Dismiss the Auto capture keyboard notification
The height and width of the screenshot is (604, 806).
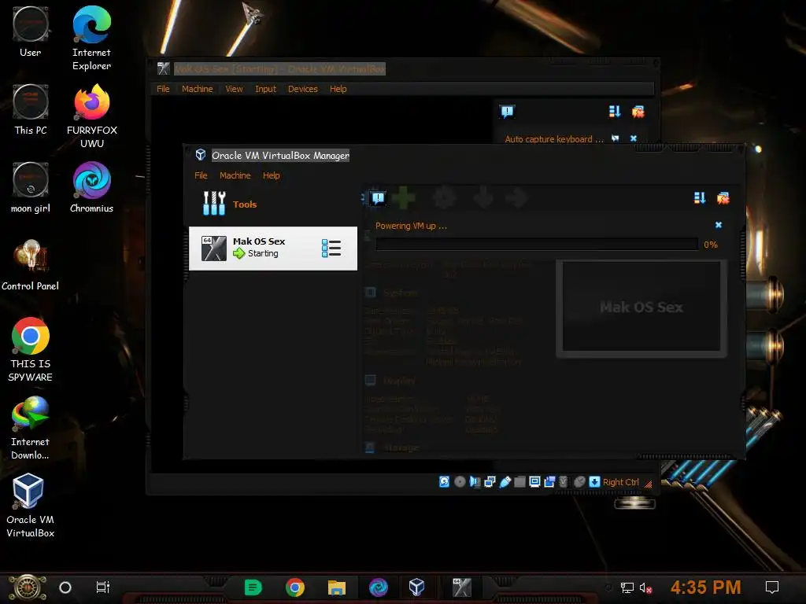pos(634,138)
